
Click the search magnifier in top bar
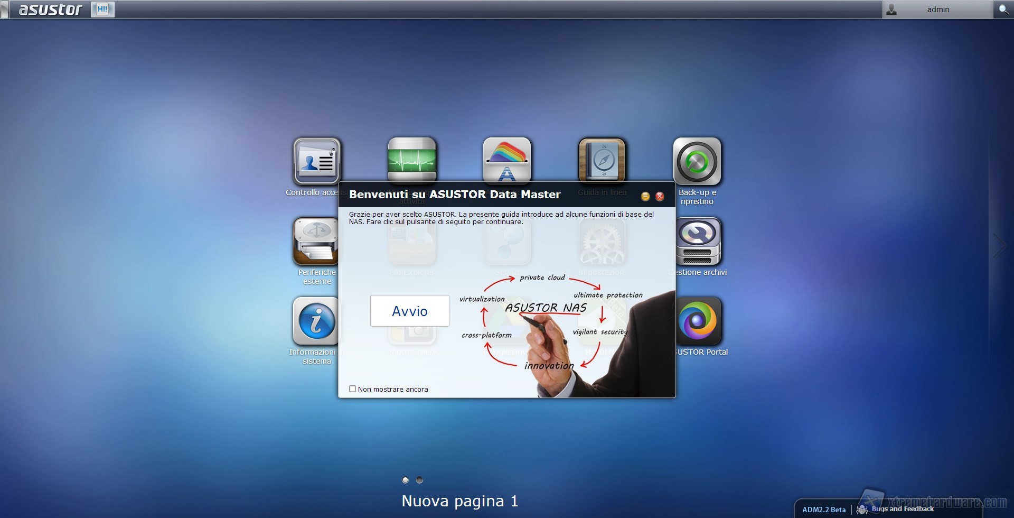pyautogui.click(x=1003, y=10)
